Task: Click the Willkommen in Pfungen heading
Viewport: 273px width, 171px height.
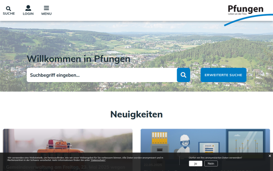Action: 79,59
